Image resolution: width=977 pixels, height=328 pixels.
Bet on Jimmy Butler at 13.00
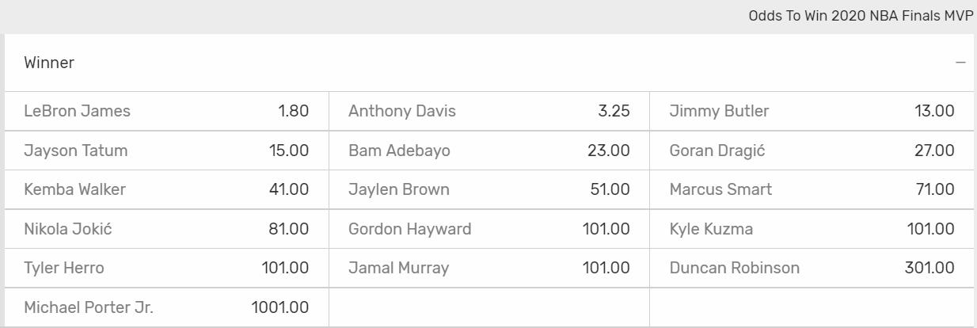tap(812, 111)
